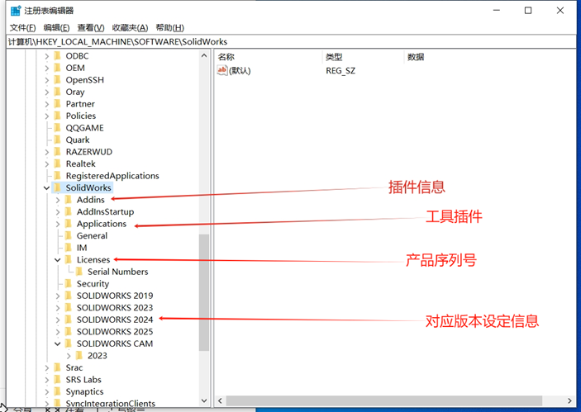Click the registry path address bar

click(289, 41)
